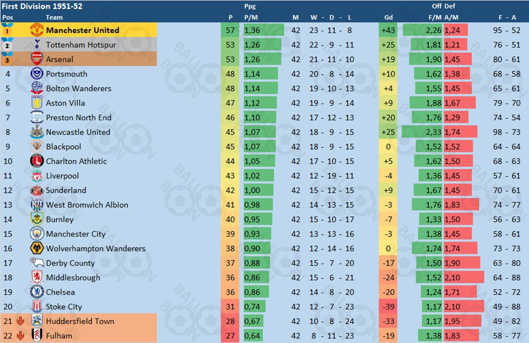Select the Liverpool club badge
529x343 pixels.
tap(36, 176)
